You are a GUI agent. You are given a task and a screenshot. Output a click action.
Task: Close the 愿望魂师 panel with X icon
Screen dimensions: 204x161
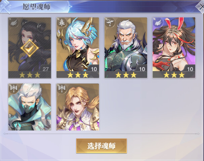[201, 6]
